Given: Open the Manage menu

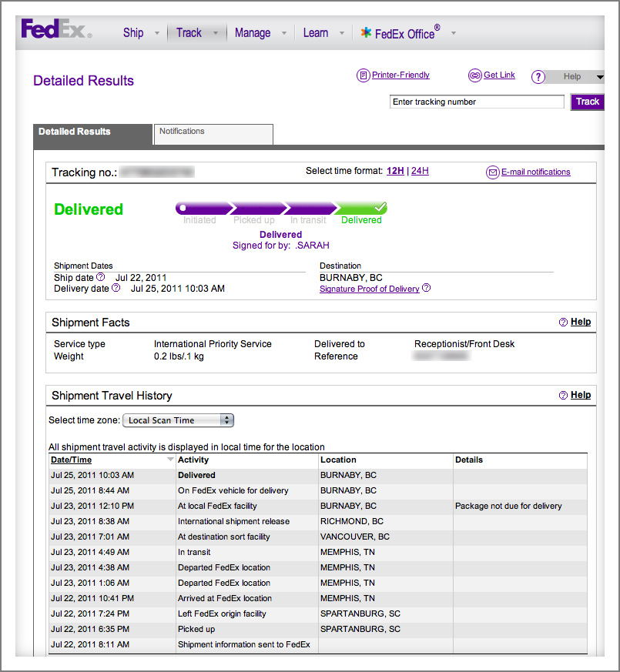Looking at the screenshot, I should point(253,33).
